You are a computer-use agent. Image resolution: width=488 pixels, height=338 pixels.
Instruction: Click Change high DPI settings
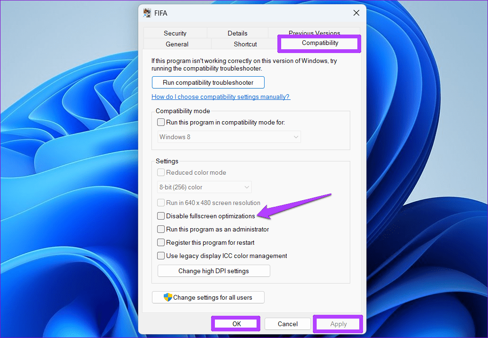point(213,270)
